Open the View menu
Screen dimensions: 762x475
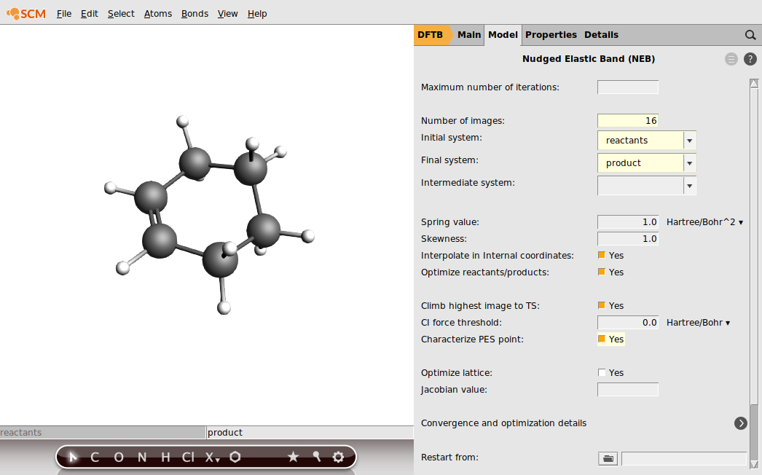click(228, 14)
